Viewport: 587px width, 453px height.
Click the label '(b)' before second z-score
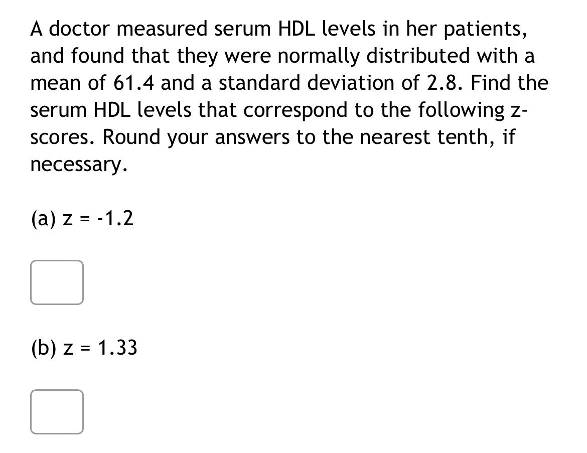43,347
